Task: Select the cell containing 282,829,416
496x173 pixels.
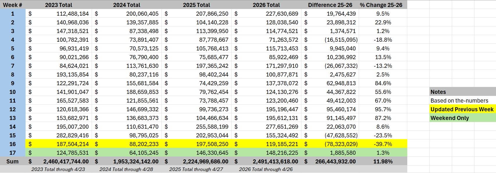Action: tap(72, 135)
